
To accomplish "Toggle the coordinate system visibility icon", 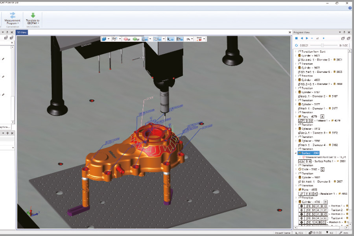I will (170, 39).
